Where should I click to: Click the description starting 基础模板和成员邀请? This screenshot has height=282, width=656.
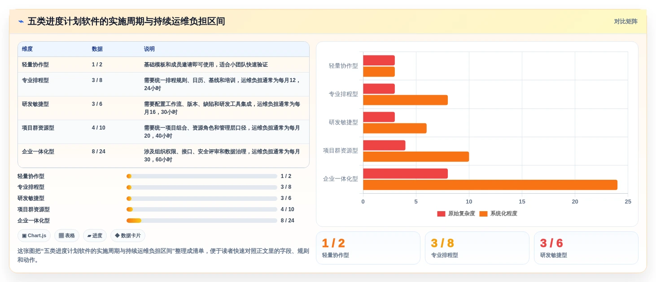pos(206,65)
